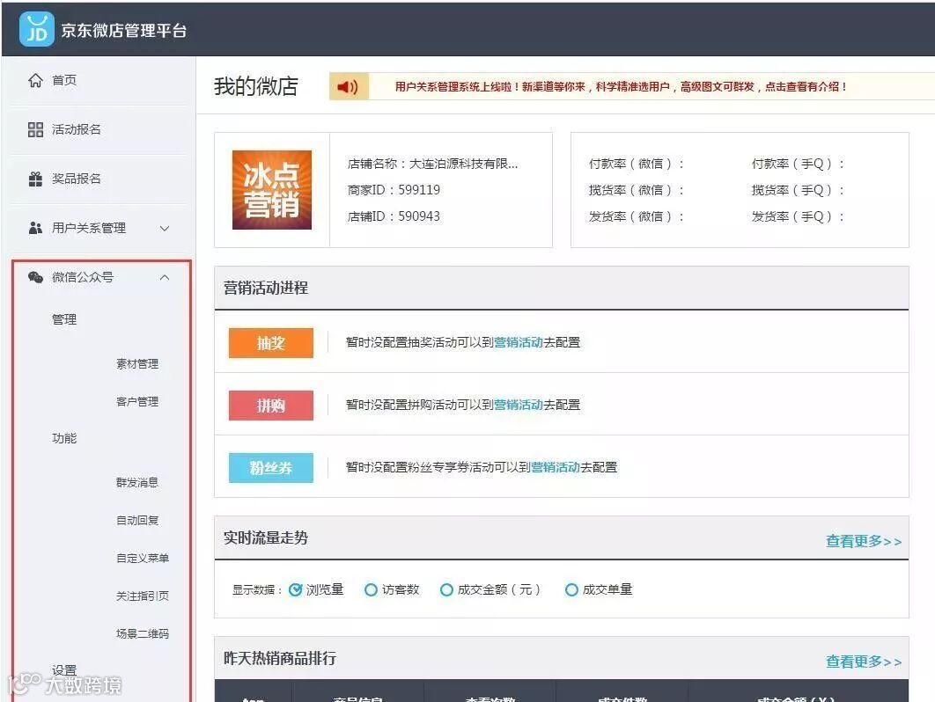Open 自动回复 in the sidebar
The width and height of the screenshot is (935, 702).
coord(137,520)
